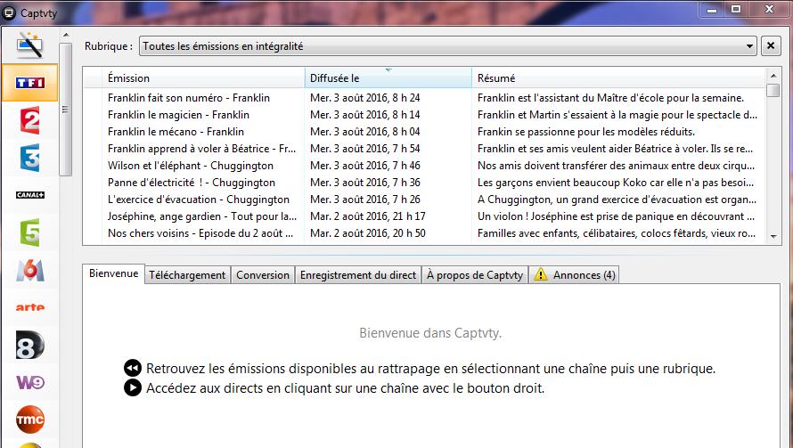Click the warning icon on Annonces tab
This screenshot has height=448, width=793.
click(540, 274)
